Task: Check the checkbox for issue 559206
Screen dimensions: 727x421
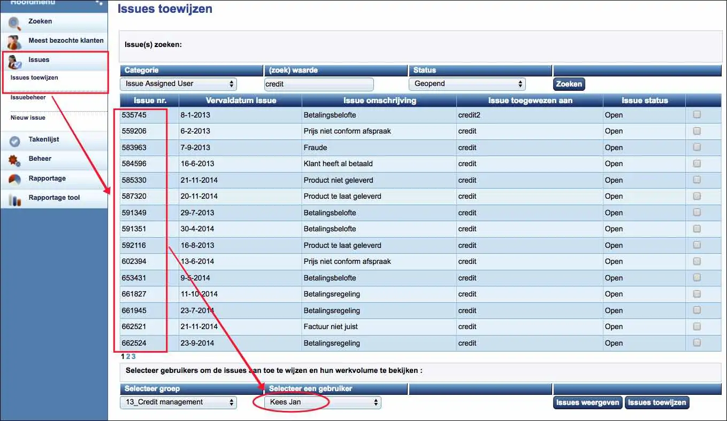Action: coord(697,131)
